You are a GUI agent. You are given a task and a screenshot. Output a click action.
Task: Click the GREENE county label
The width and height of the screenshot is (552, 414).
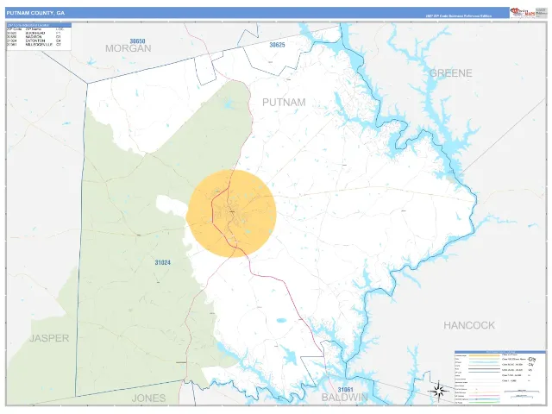tap(451, 73)
